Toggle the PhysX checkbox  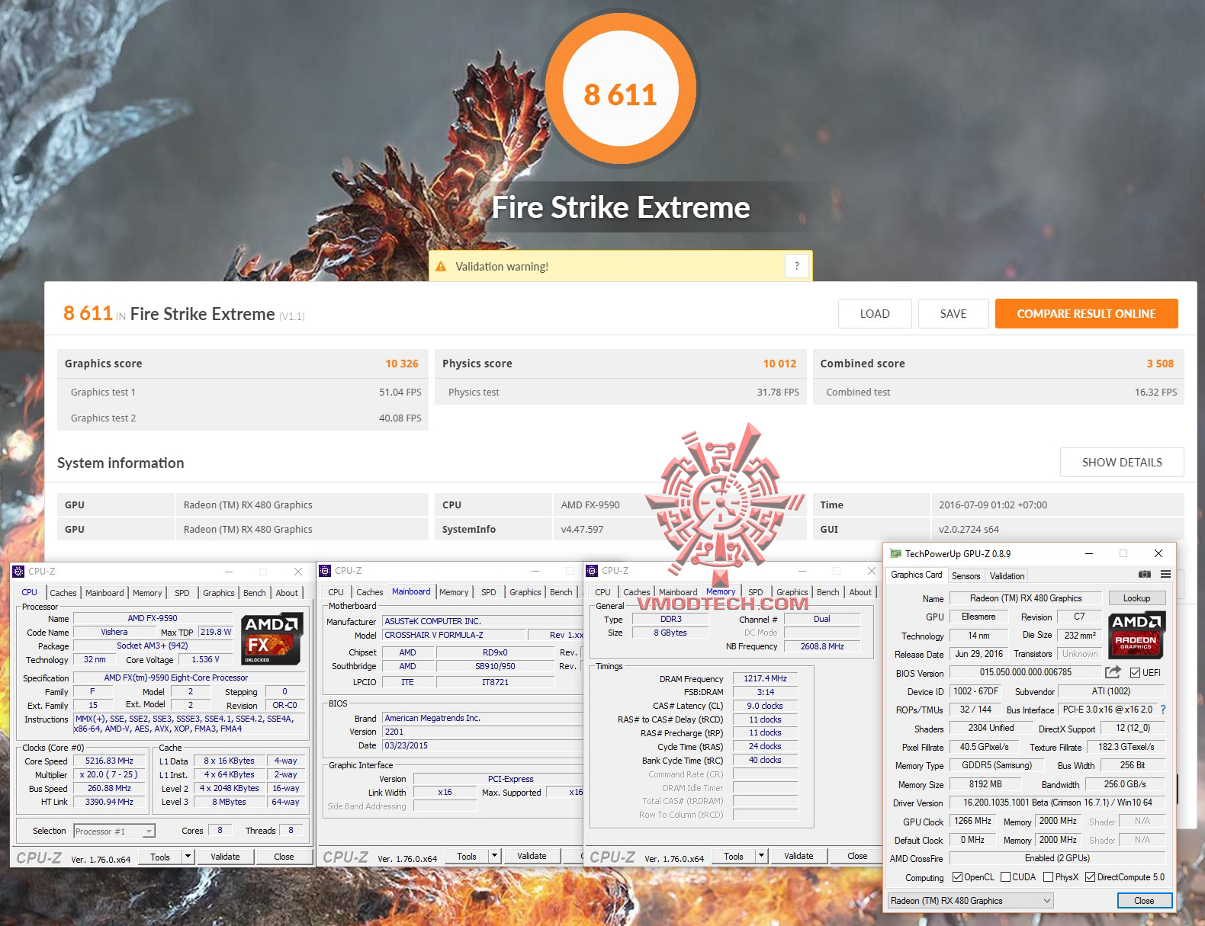click(x=1049, y=877)
